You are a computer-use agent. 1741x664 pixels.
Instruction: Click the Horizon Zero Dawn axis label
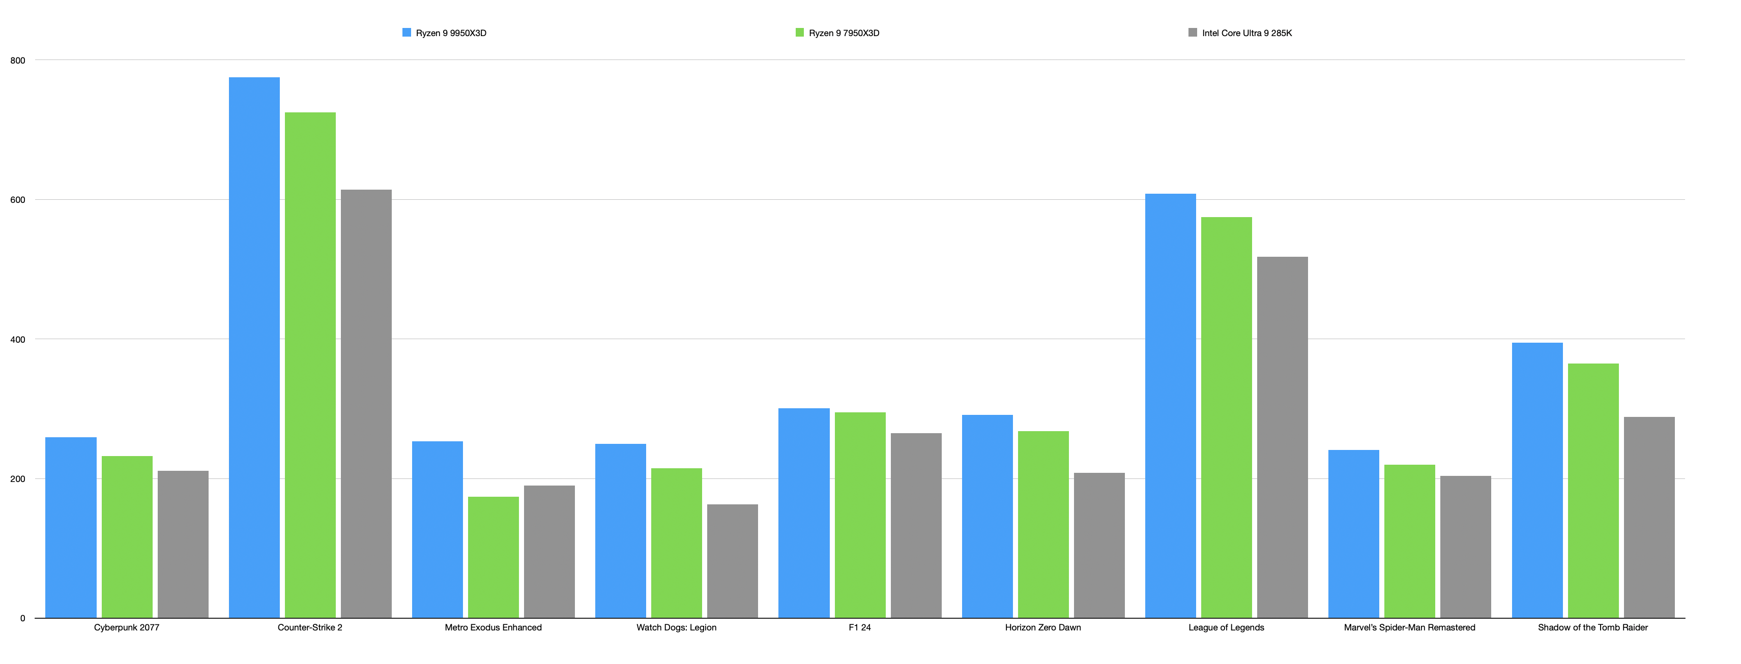pyautogui.click(x=1042, y=627)
